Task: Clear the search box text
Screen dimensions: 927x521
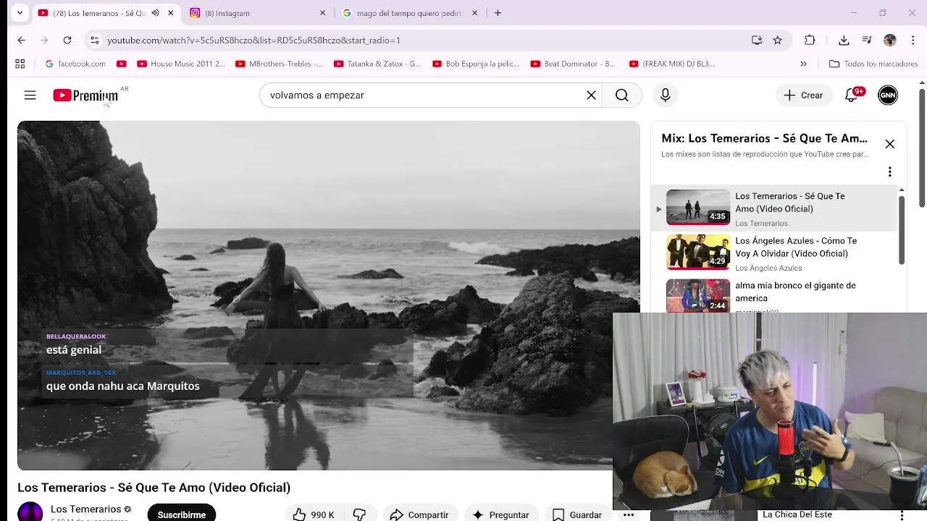Action: point(591,95)
